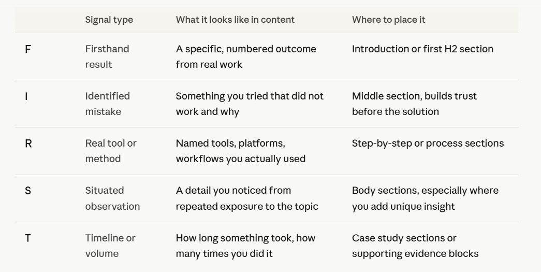
Task: Click the 'Identified mistake' cell
Action: 108,104
